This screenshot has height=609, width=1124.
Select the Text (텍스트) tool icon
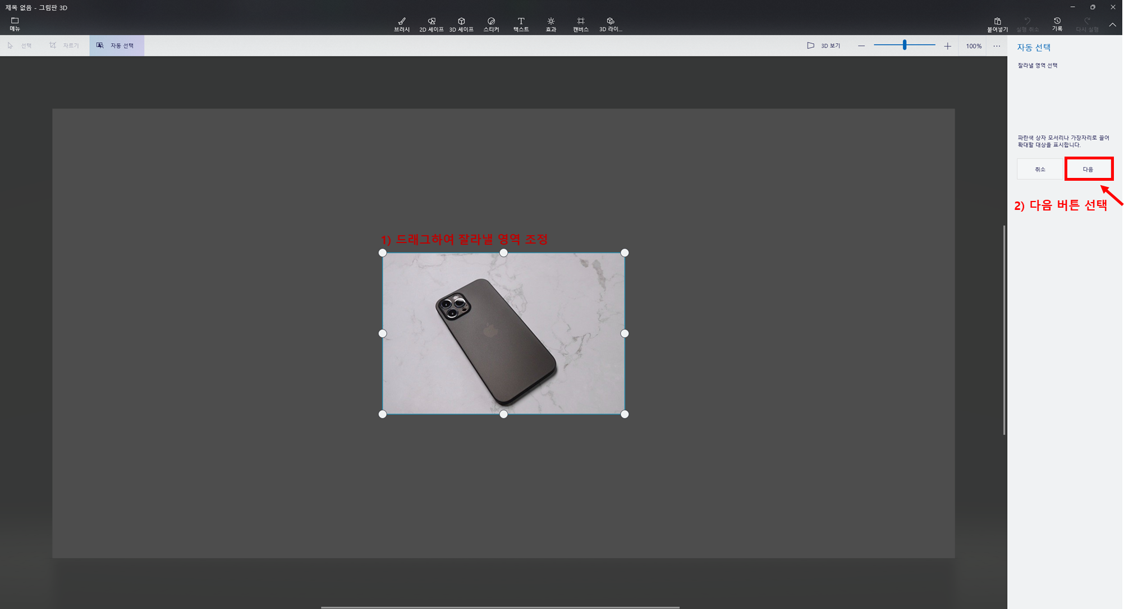[x=521, y=24]
